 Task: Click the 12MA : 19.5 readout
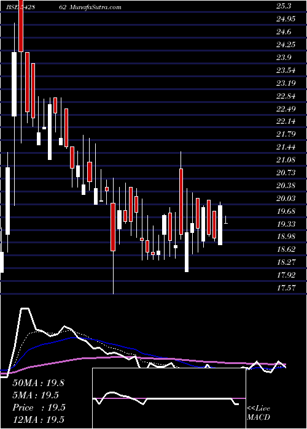click(39, 420)
